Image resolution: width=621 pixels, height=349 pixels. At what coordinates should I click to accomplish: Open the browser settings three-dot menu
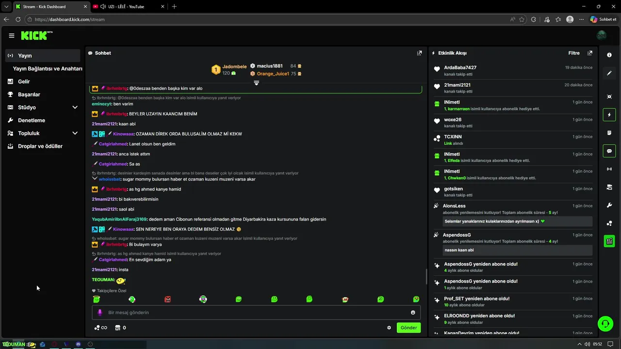pos(581,19)
